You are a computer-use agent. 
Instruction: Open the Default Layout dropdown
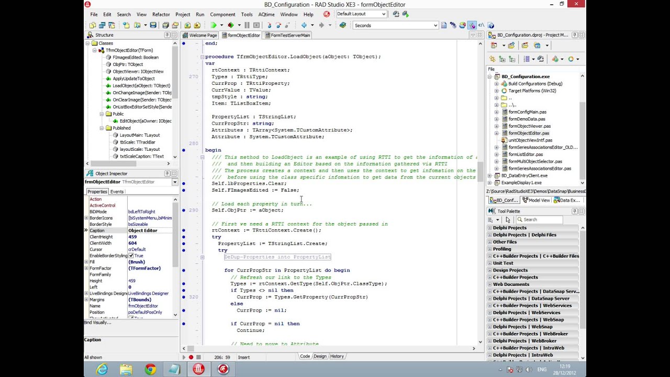[x=383, y=14]
